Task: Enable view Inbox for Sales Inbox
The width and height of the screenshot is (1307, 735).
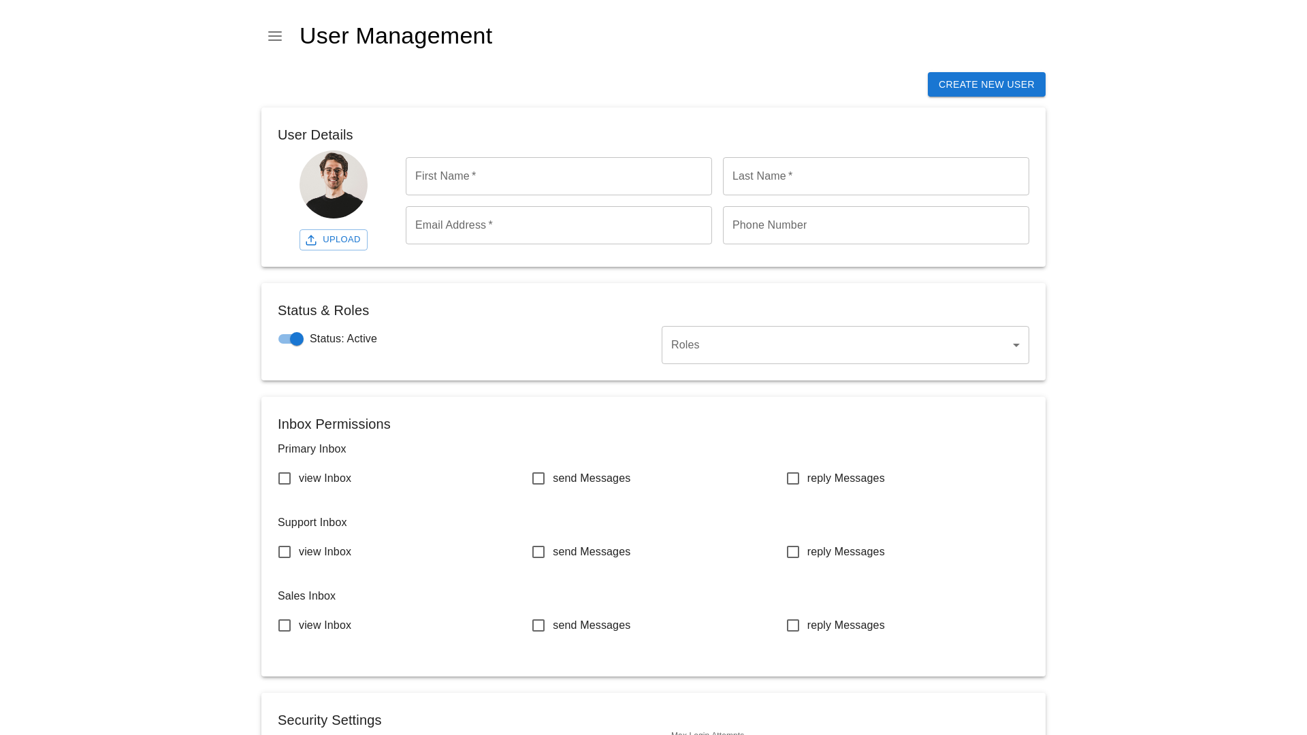Action: click(x=285, y=625)
